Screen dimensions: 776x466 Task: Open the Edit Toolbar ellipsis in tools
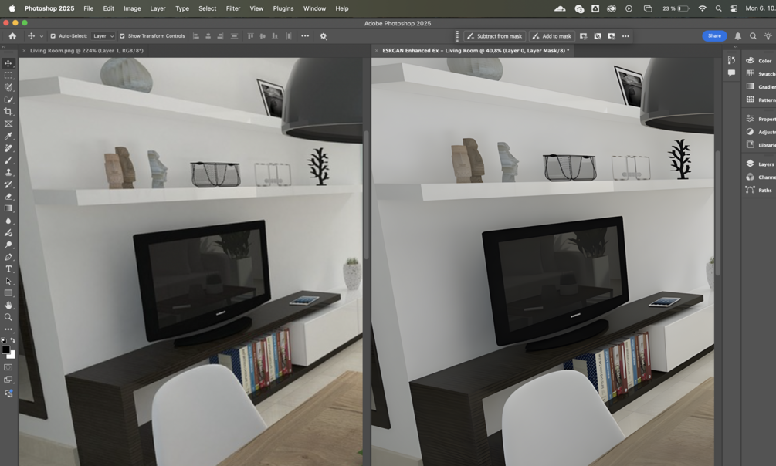point(8,329)
